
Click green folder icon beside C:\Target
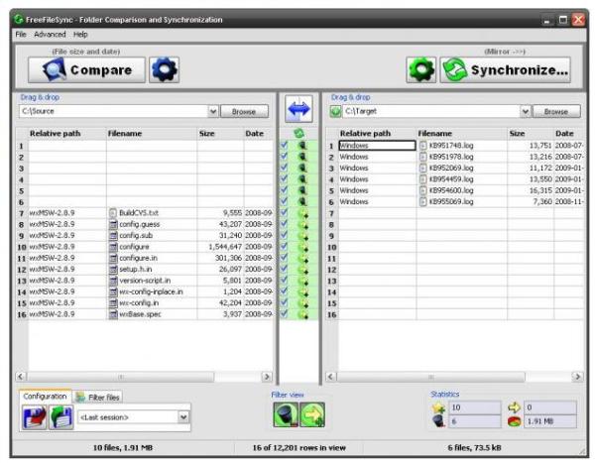(335, 112)
